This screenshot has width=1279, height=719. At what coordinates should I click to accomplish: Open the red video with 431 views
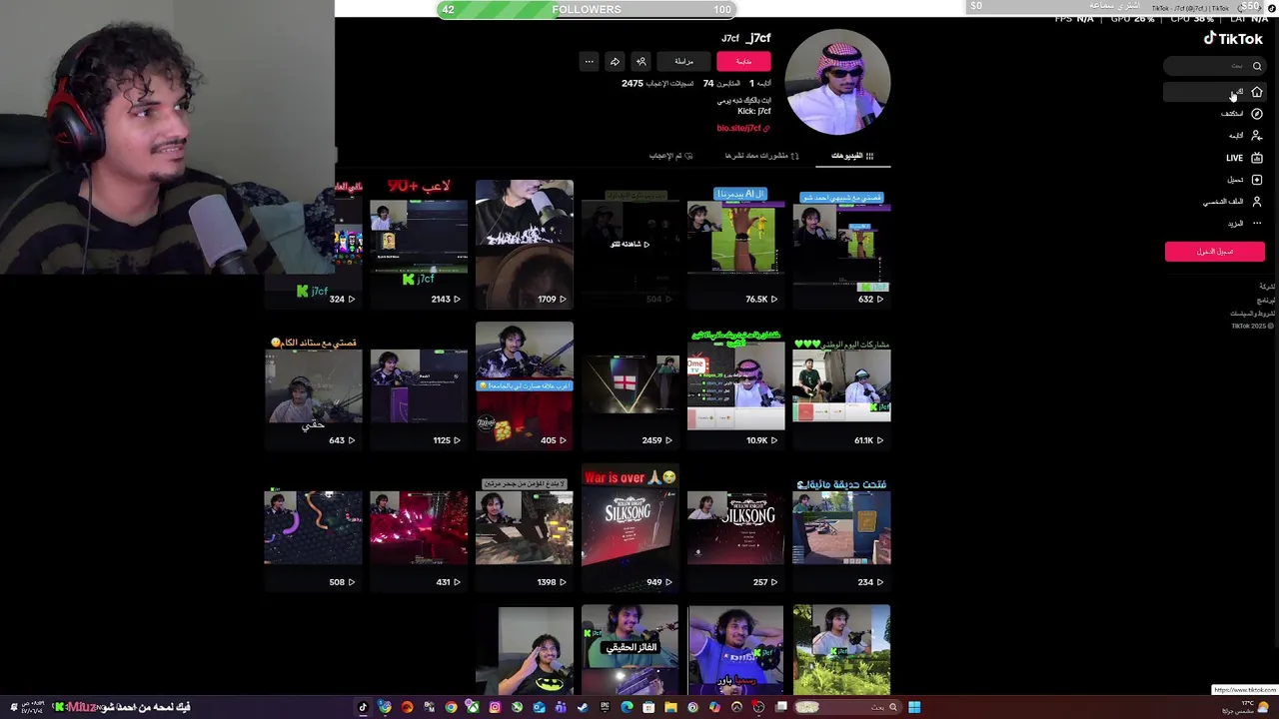coord(419,527)
